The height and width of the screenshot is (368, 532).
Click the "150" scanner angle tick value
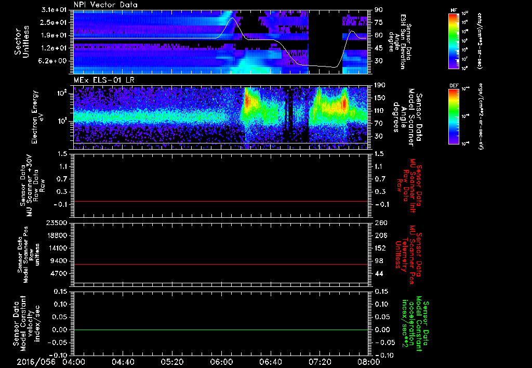[x=380, y=98]
